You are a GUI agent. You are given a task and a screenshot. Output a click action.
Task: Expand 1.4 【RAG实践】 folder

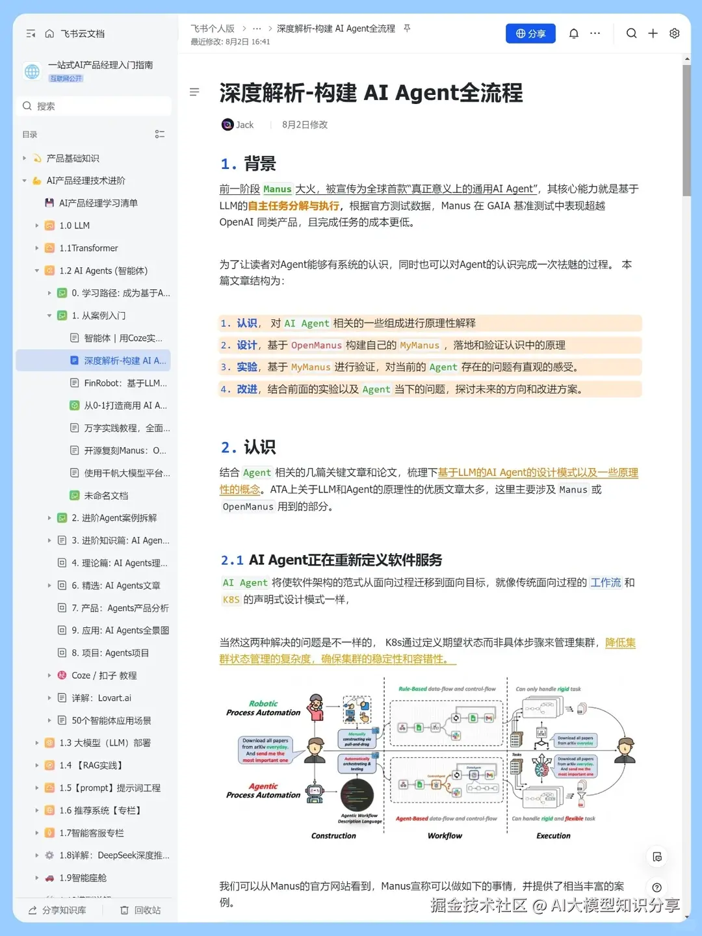pyautogui.click(x=37, y=766)
